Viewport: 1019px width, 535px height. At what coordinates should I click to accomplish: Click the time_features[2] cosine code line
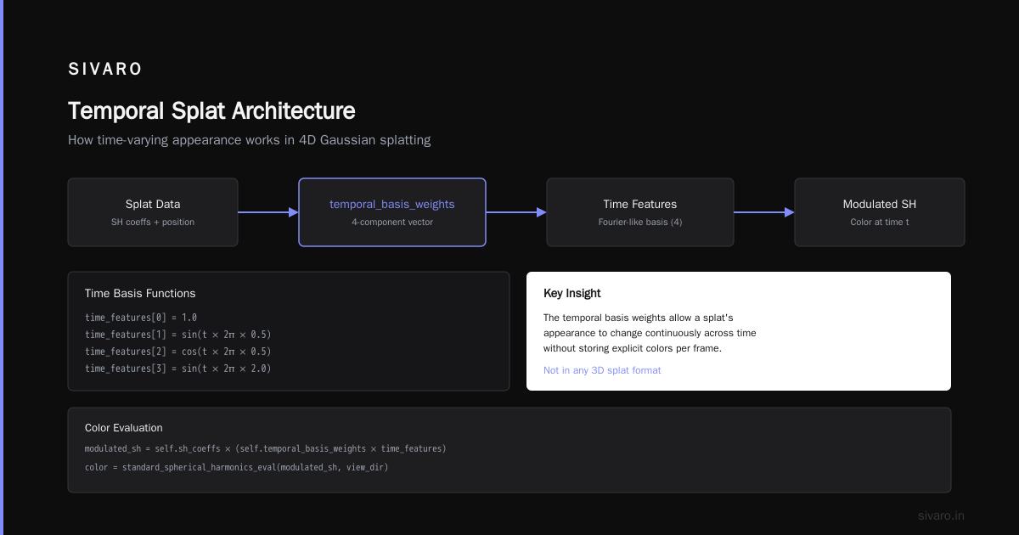178,352
